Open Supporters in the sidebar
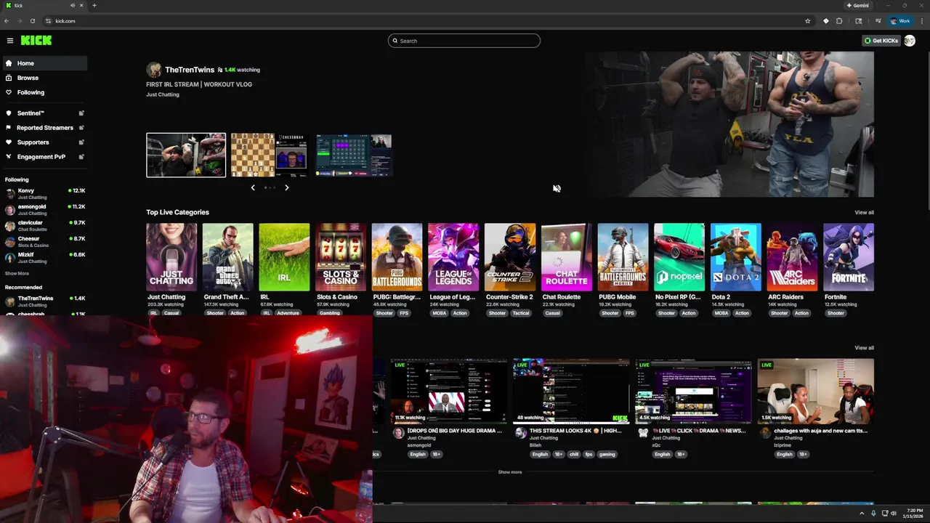Viewport: 930px width, 523px height. (45, 142)
